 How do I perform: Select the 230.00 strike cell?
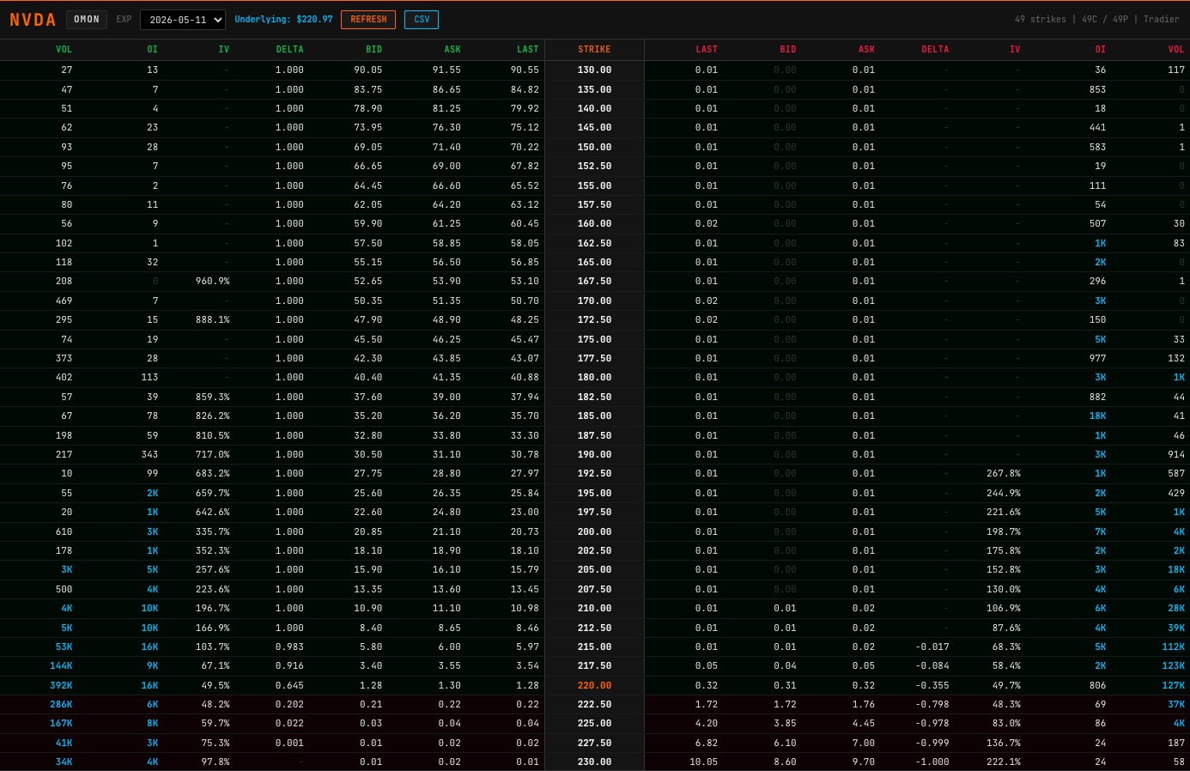click(594, 762)
